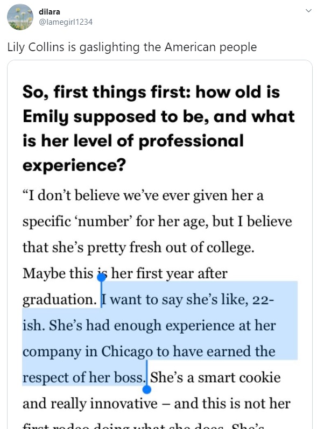Click the bottom text selection handle
The image size is (317, 429).
tap(147, 389)
